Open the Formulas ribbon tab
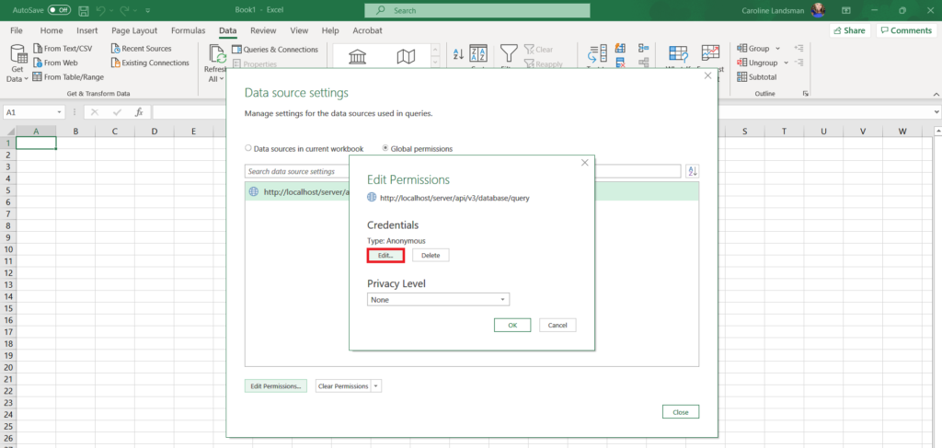The width and height of the screenshot is (942, 448). pos(188,30)
